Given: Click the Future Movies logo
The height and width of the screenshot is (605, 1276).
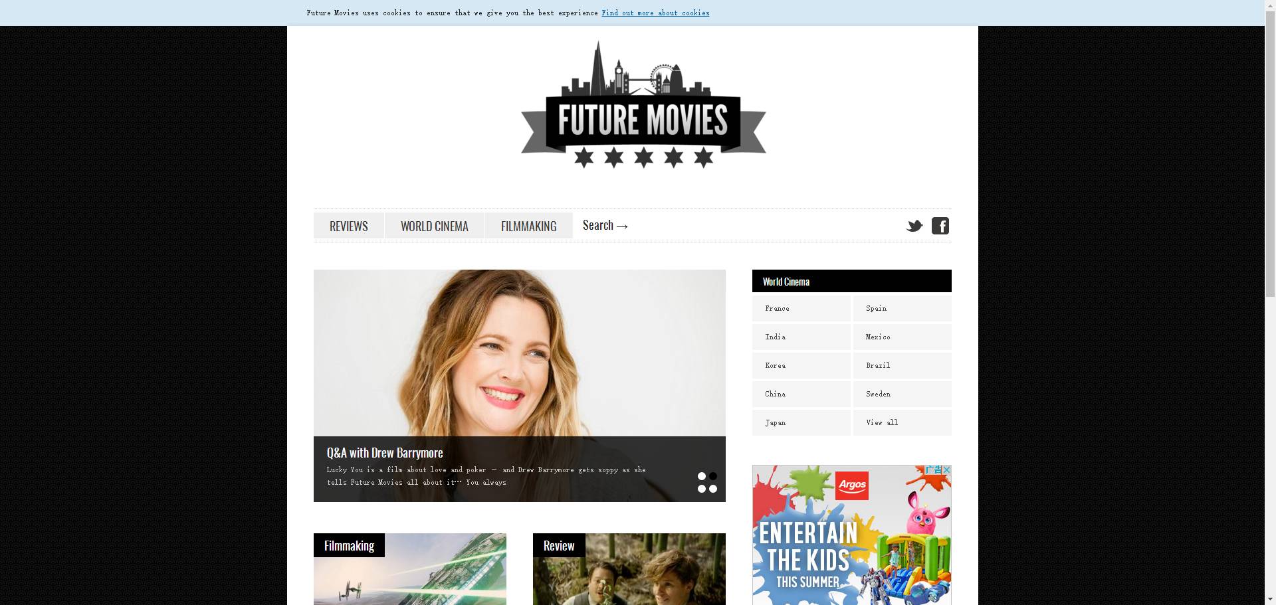Looking at the screenshot, I should (x=643, y=106).
